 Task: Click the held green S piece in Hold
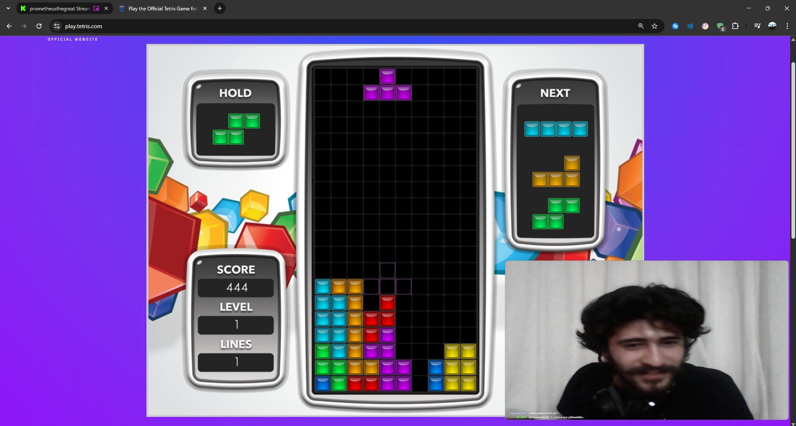(236, 129)
